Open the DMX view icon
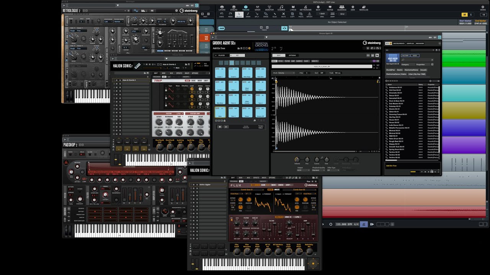 coord(353,8)
